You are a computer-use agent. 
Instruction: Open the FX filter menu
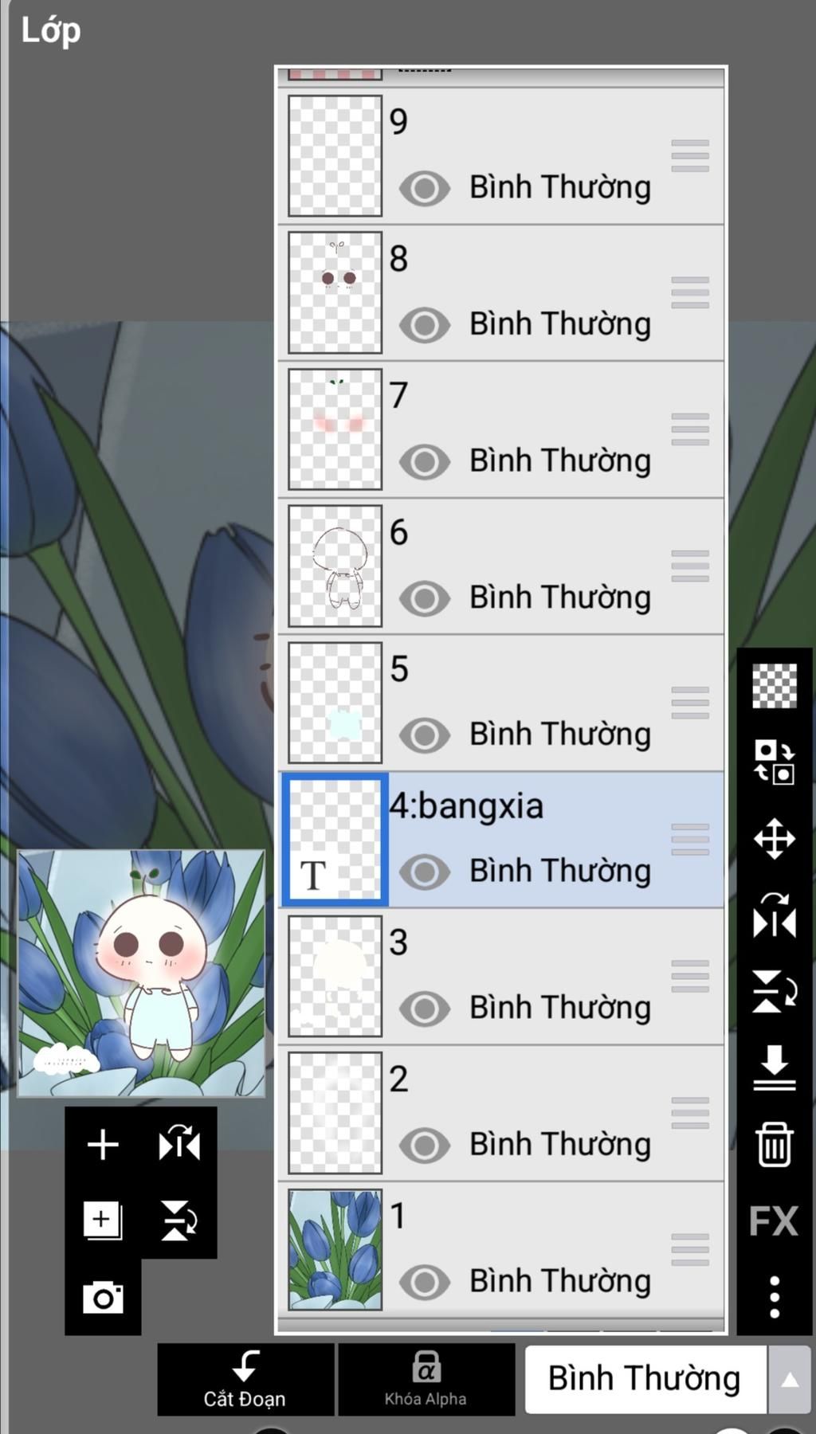(x=773, y=1221)
